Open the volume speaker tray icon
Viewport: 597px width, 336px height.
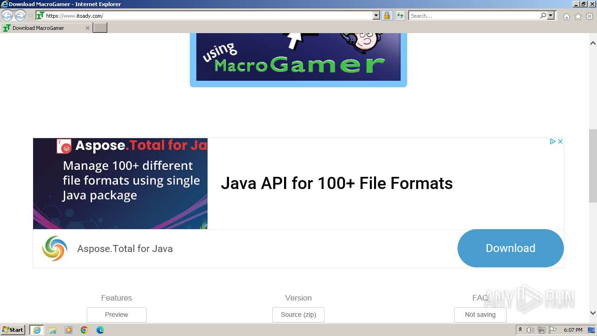coord(530,330)
